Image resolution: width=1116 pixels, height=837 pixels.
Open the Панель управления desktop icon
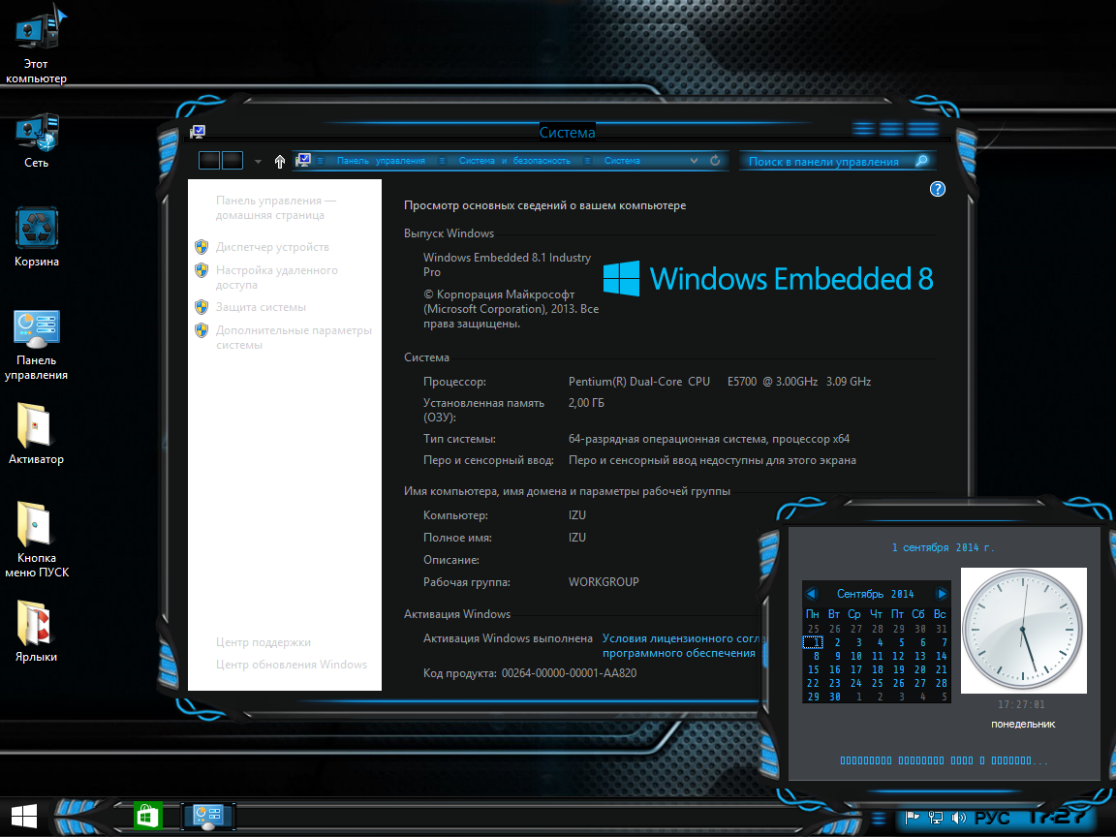pos(36,345)
